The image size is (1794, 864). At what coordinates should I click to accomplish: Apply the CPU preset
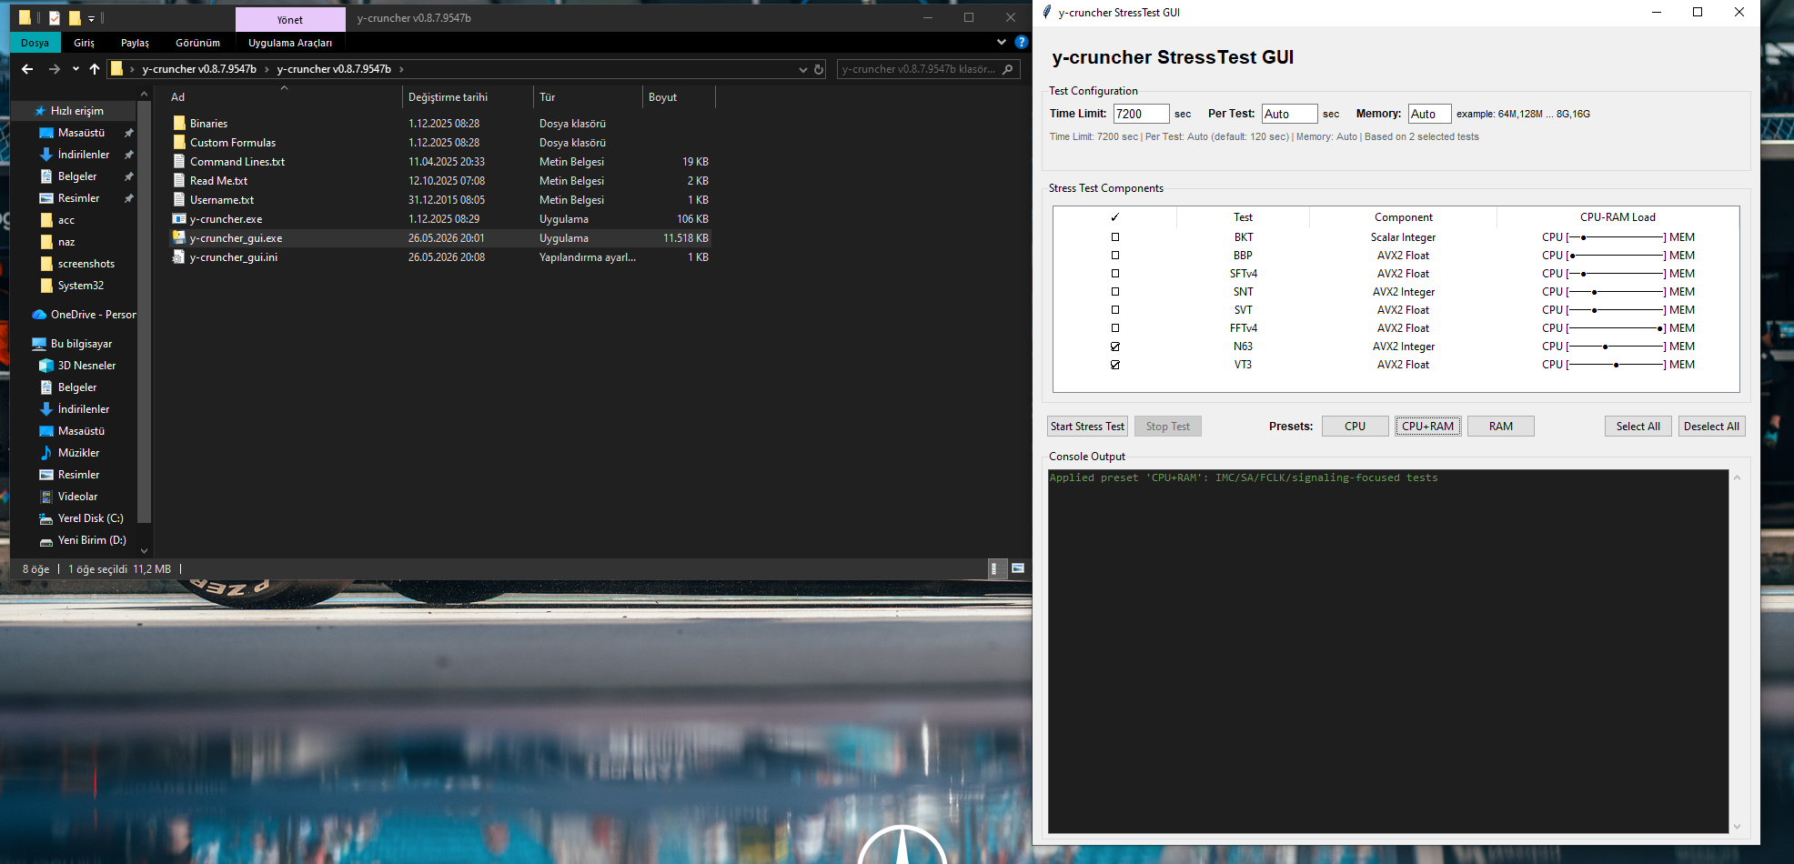(x=1356, y=427)
